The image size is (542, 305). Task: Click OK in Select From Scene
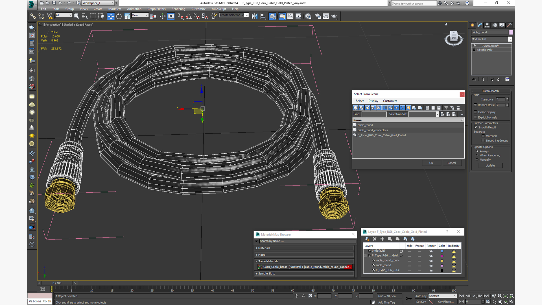click(431, 163)
